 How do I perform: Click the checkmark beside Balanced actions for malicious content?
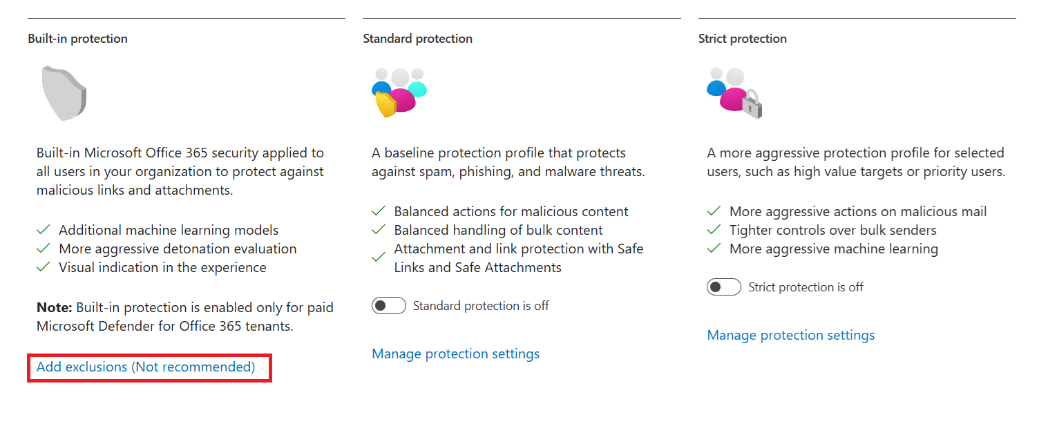pyautogui.click(x=379, y=211)
